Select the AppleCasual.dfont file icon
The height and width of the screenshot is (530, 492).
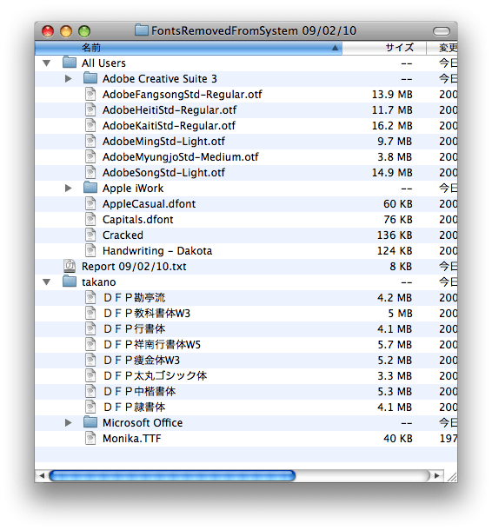point(90,204)
